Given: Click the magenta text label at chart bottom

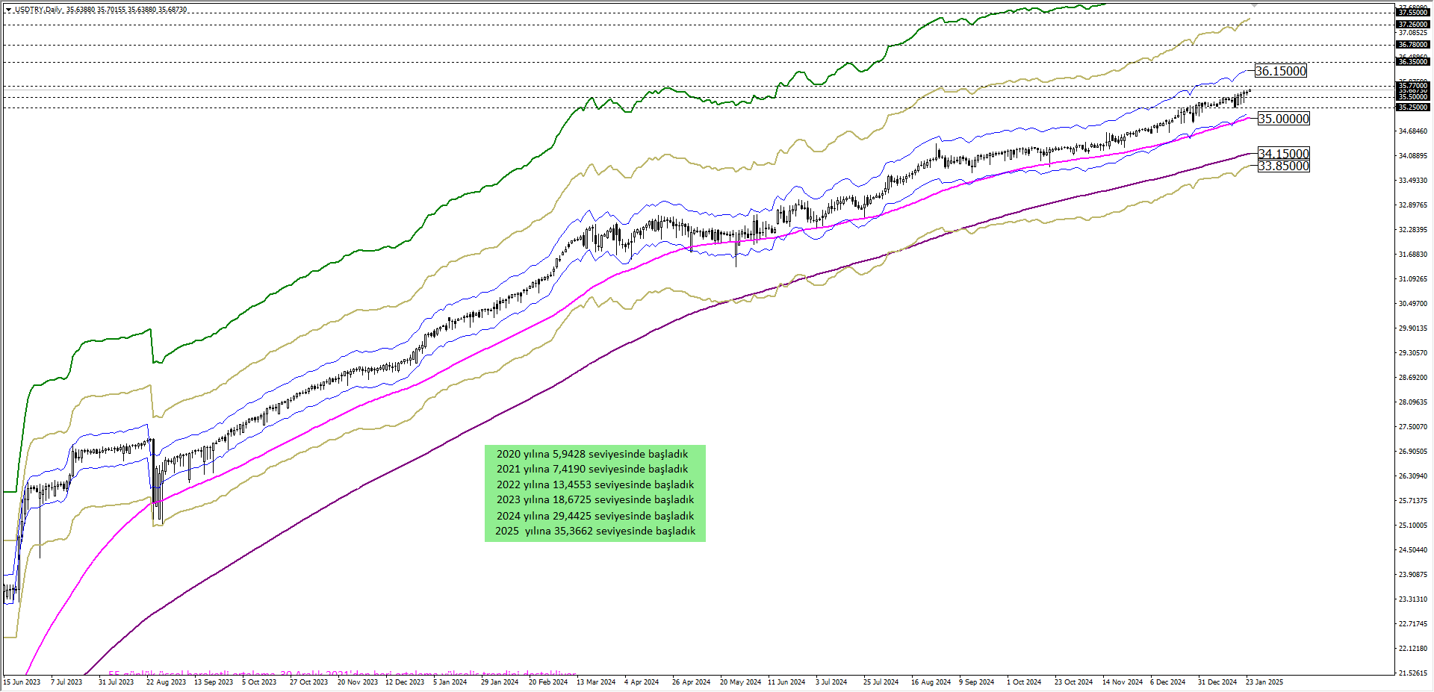Looking at the screenshot, I should [343, 673].
